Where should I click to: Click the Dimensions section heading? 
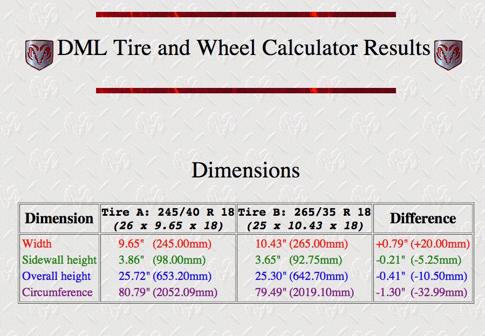(x=245, y=170)
